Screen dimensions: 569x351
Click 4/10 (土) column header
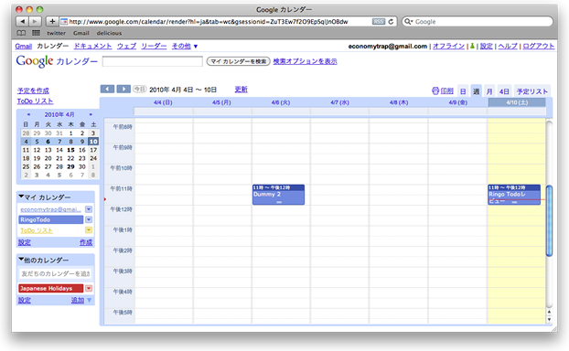517,102
